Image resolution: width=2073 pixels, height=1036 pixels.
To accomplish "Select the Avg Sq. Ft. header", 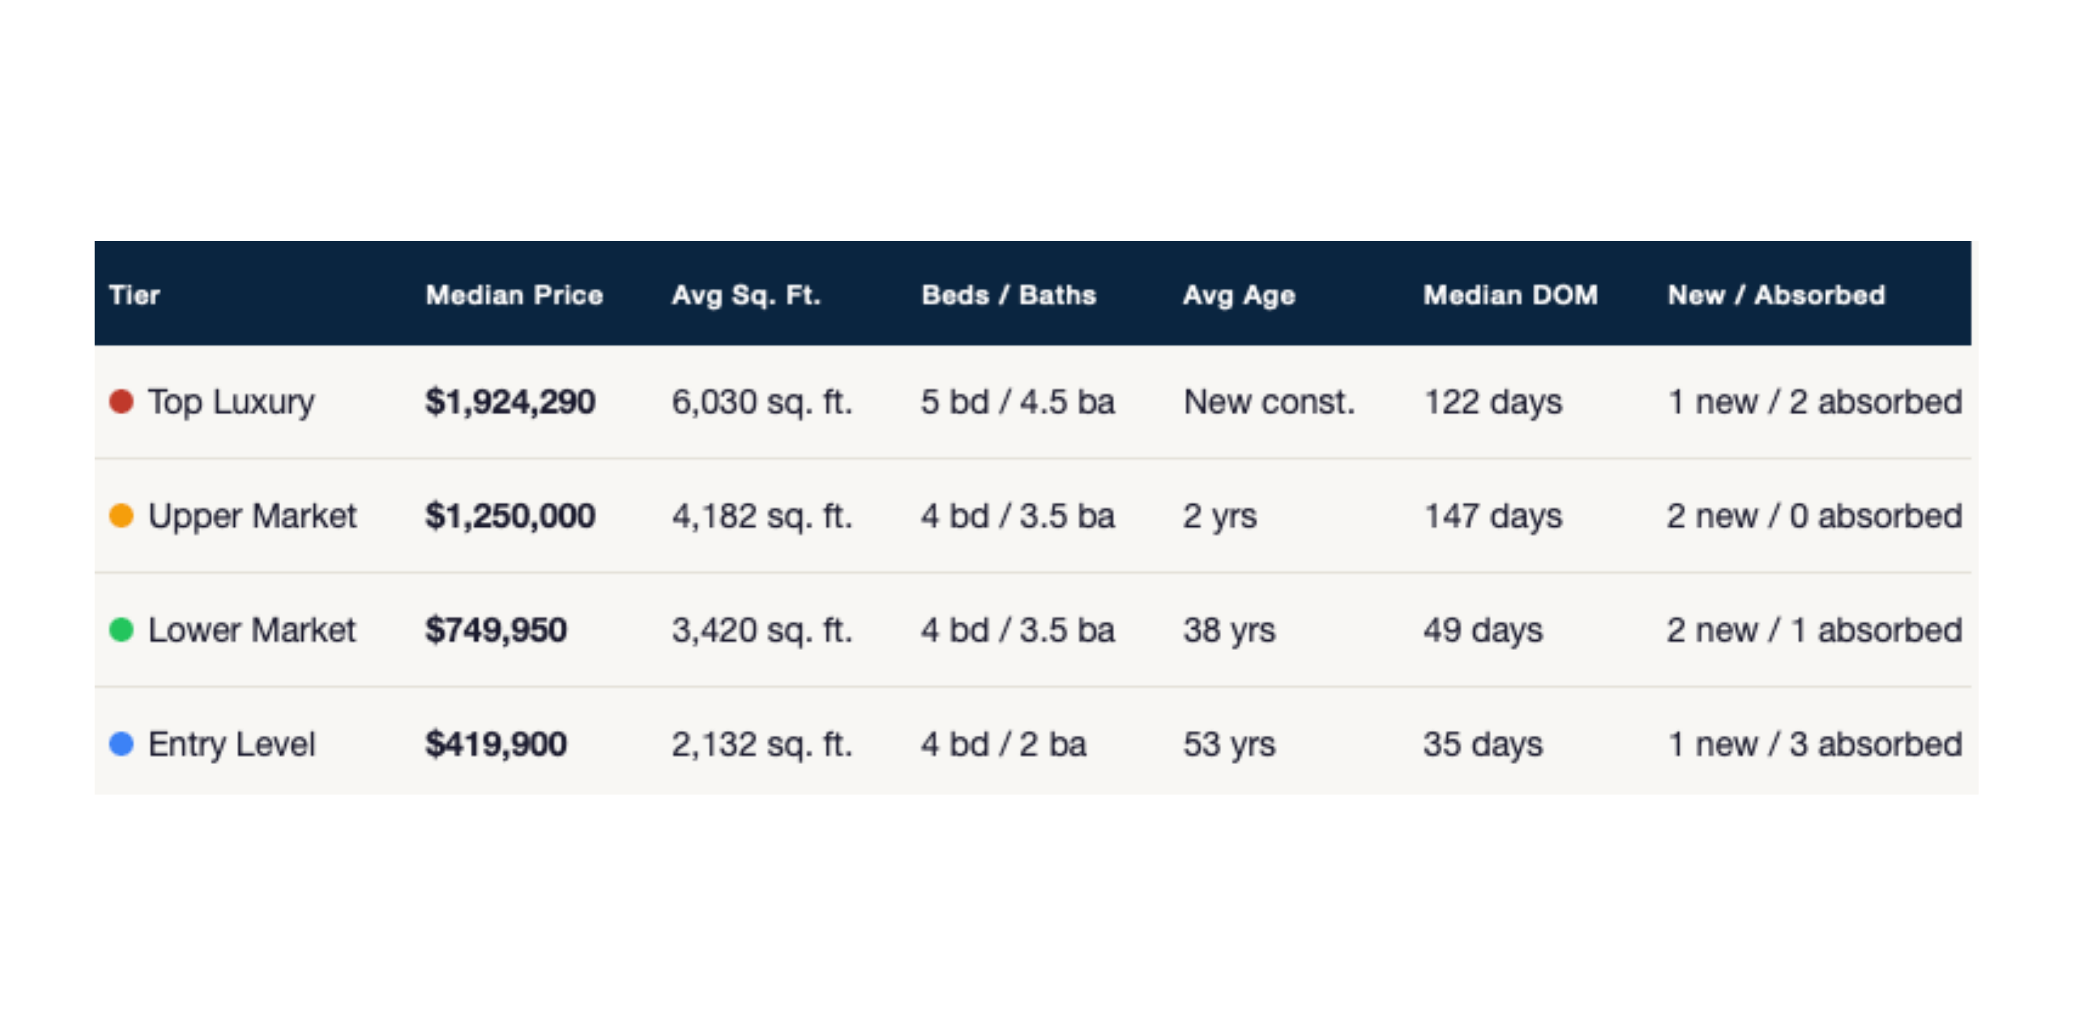I will 746,295.
